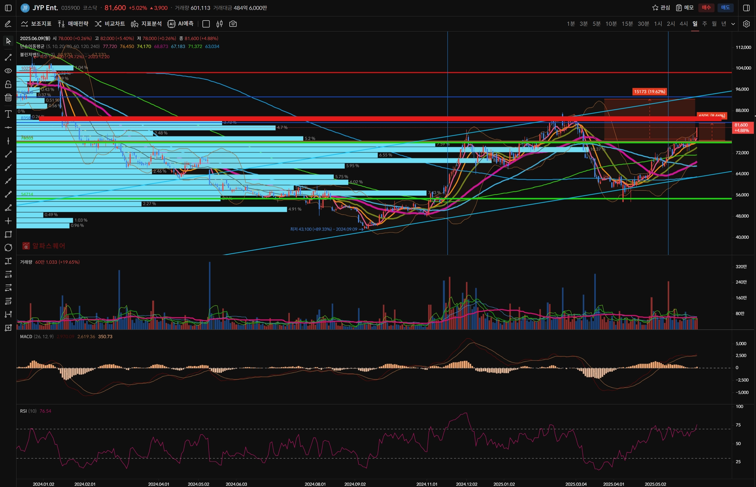Switch to the 주 weekly timeframe
This screenshot has height=487, width=756.
tap(704, 24)
